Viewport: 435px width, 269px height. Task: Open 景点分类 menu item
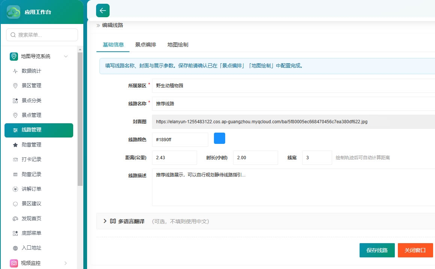[x=39, y=100]
